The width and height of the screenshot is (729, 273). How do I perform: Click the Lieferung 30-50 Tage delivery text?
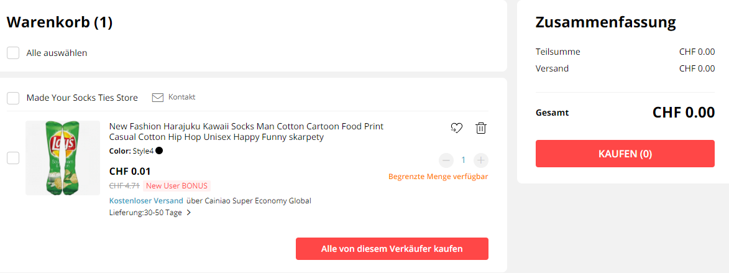click(145, 213)
